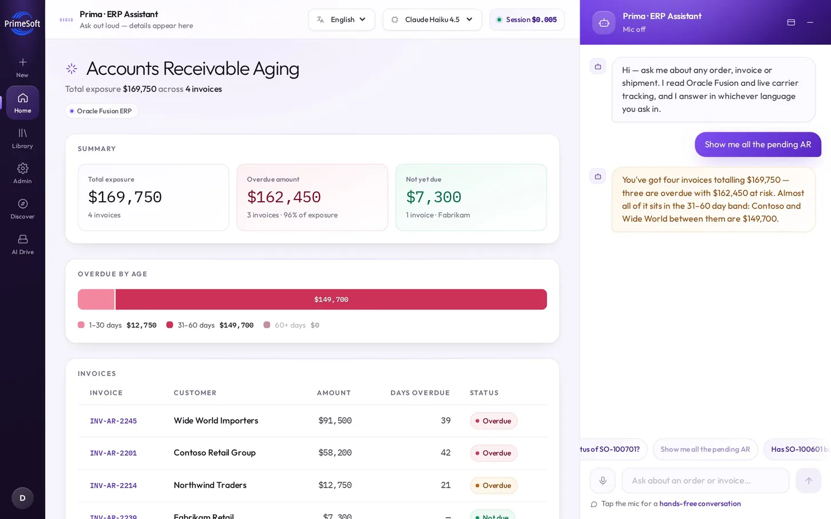Click the Days Overdue column header
831x519 pixels.
coord(420,393)
